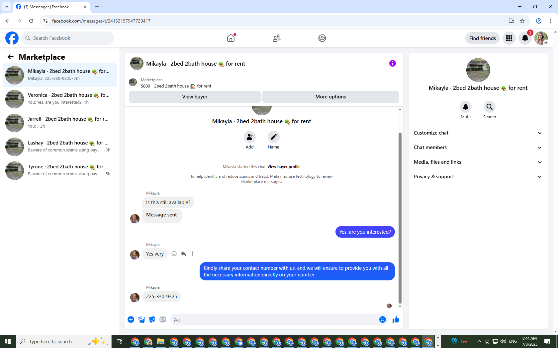Image resolution: width=558 pixels, height=348 pixels.
Task: Click the '225-330-9325' message bubble
Action: pyautogui.click(x=161, y=297)
